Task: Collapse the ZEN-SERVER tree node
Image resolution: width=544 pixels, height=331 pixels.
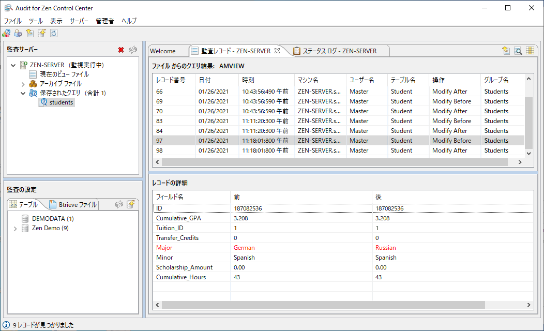Action: click(x=13, y=65)
